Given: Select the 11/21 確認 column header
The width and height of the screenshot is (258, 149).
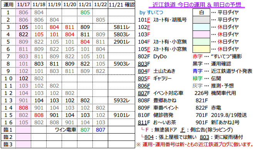Looking at the screenshot, I should [x=121, y=5].
